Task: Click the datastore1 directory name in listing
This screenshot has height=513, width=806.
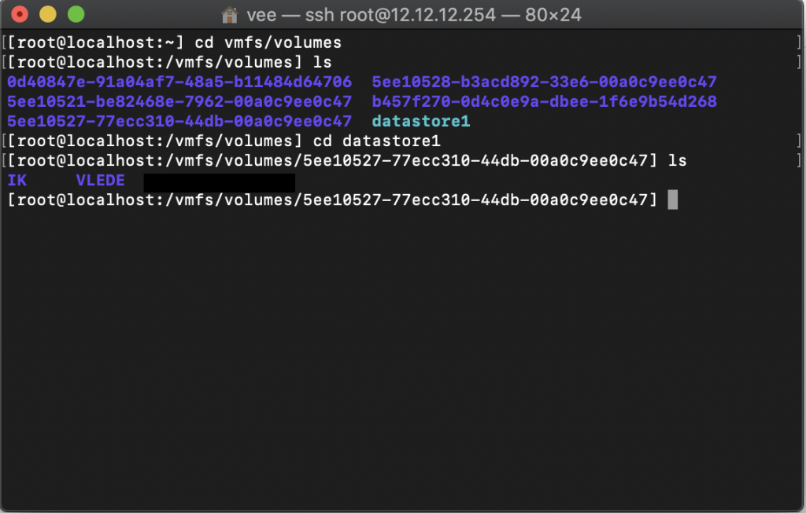Action: (x=420, y=121)
